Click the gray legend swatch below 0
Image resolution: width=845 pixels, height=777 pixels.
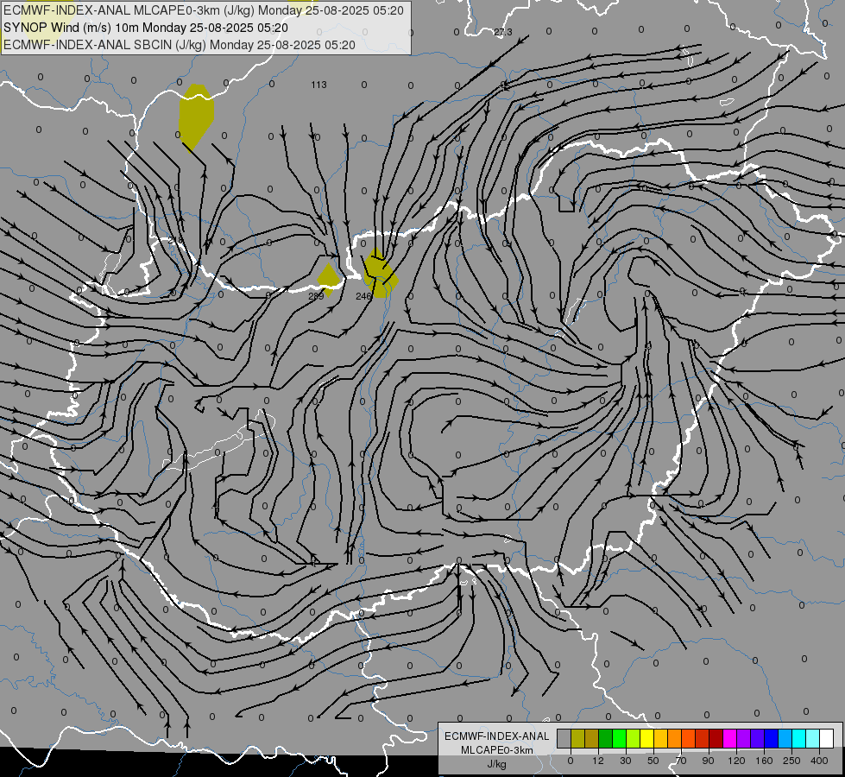pyautogui.click(x=564, y=738)
